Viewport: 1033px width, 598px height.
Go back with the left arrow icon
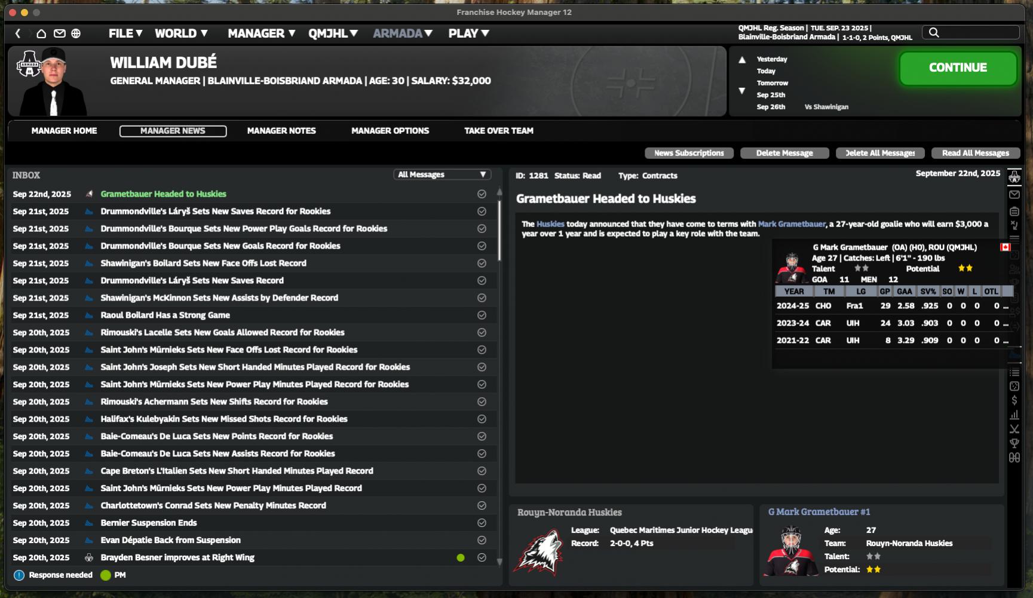(x=18, y=33)
